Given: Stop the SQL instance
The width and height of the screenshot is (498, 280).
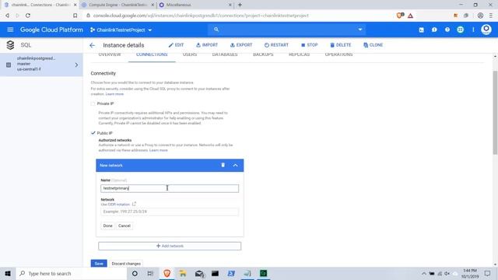Looking at the screenshot, I should [x=310, y=45].
